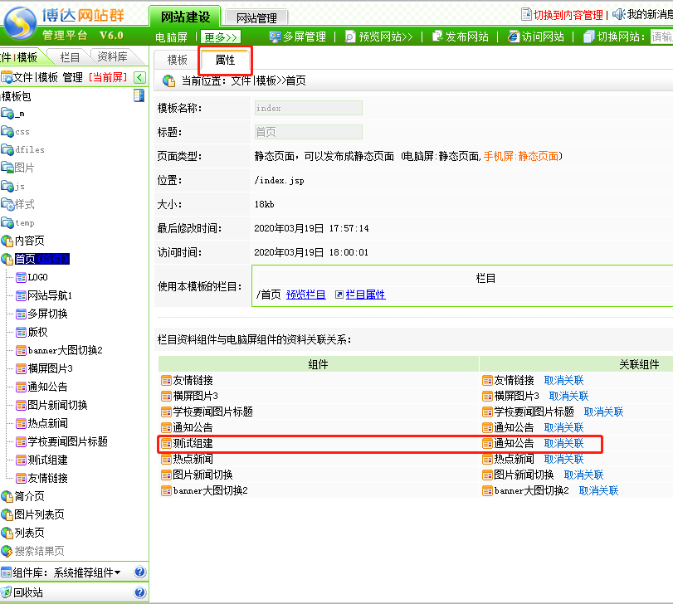Viewport: 673px width, 604px height.
Task: Expand the 更多>> screen options
Action: point(221,37)
